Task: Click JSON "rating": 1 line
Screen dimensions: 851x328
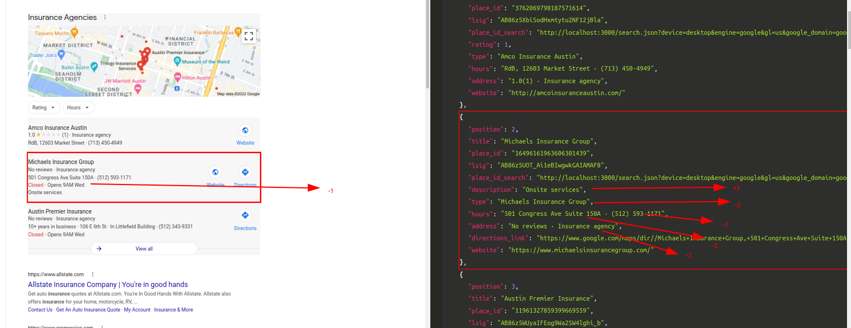Action: click(x=490, y=44)
